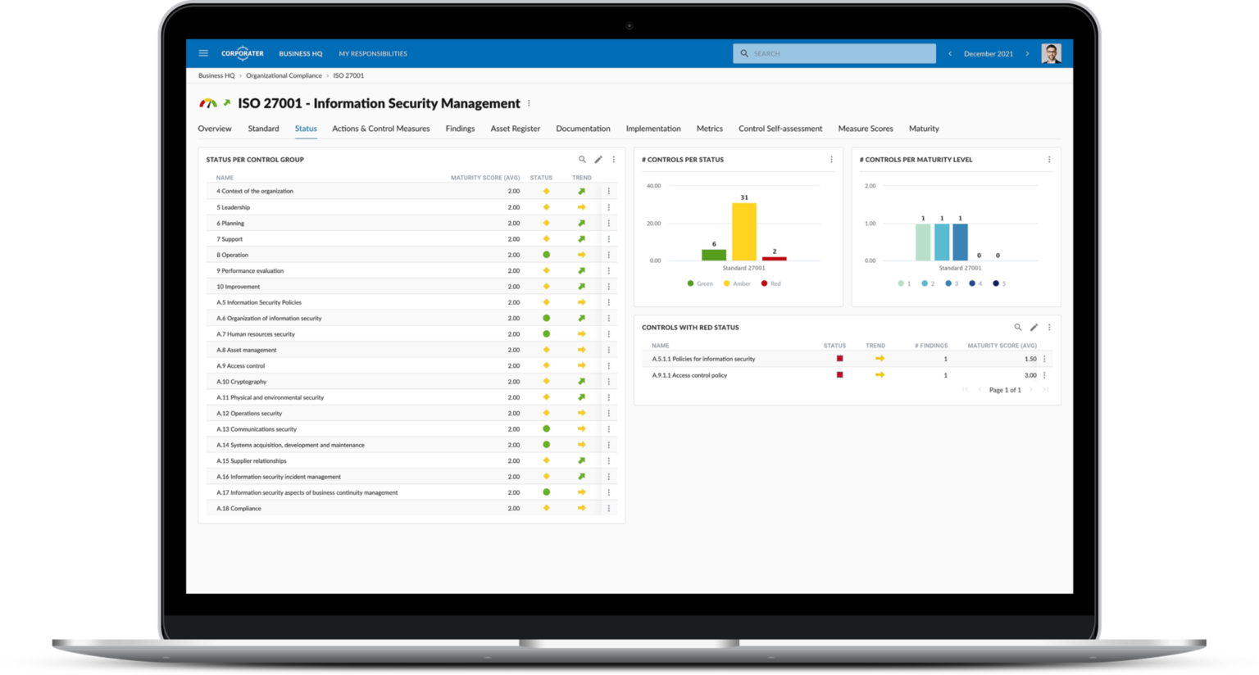1259x675 pixels.
Task: Open the user profile avatar
Action: click(x=1051, y=53)
